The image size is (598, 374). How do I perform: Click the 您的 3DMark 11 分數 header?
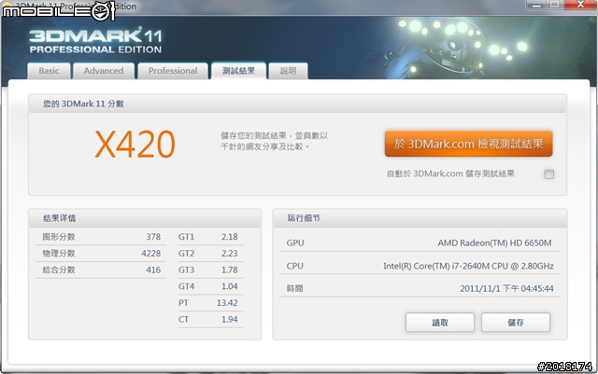(297, 104)
